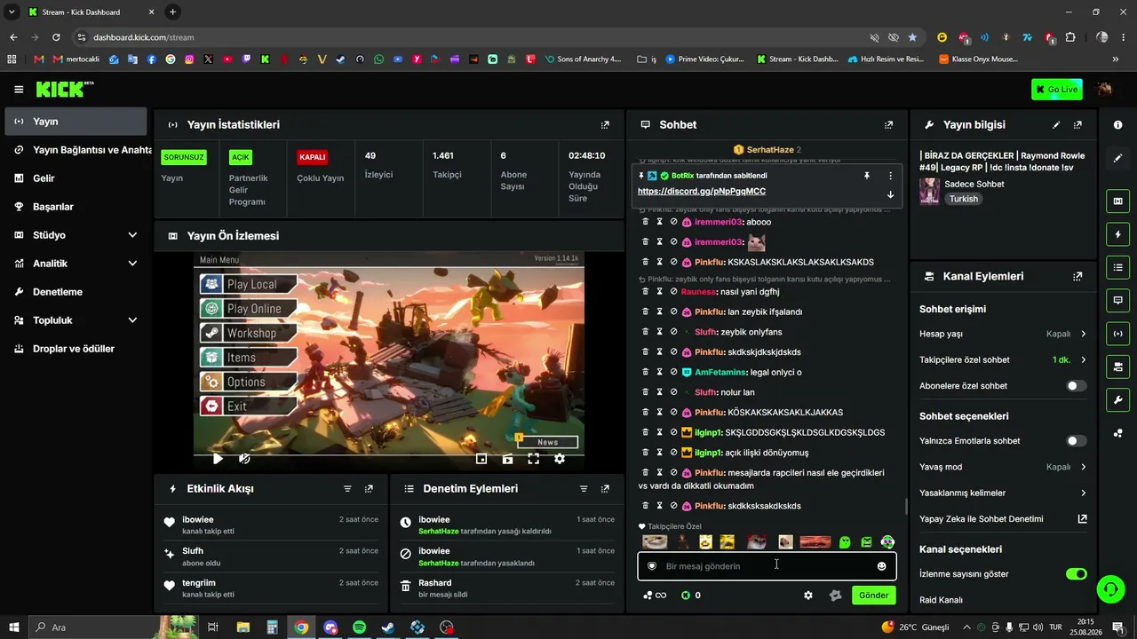Open the emoji picker in the message box
1137x639 pixels.
(x=881, y=566)
